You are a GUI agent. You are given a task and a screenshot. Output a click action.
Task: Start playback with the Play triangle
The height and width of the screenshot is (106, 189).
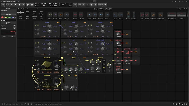pos(11,5)
